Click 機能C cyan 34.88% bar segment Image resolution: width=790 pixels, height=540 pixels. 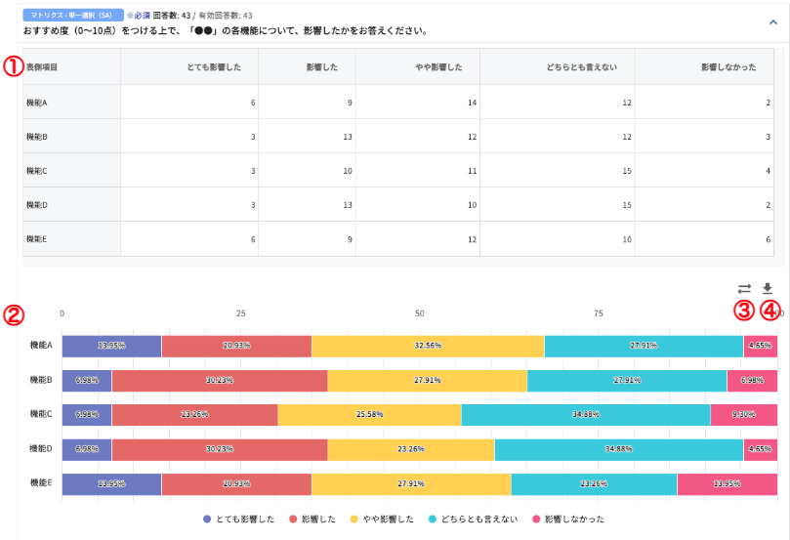click(x=586, y=415)
